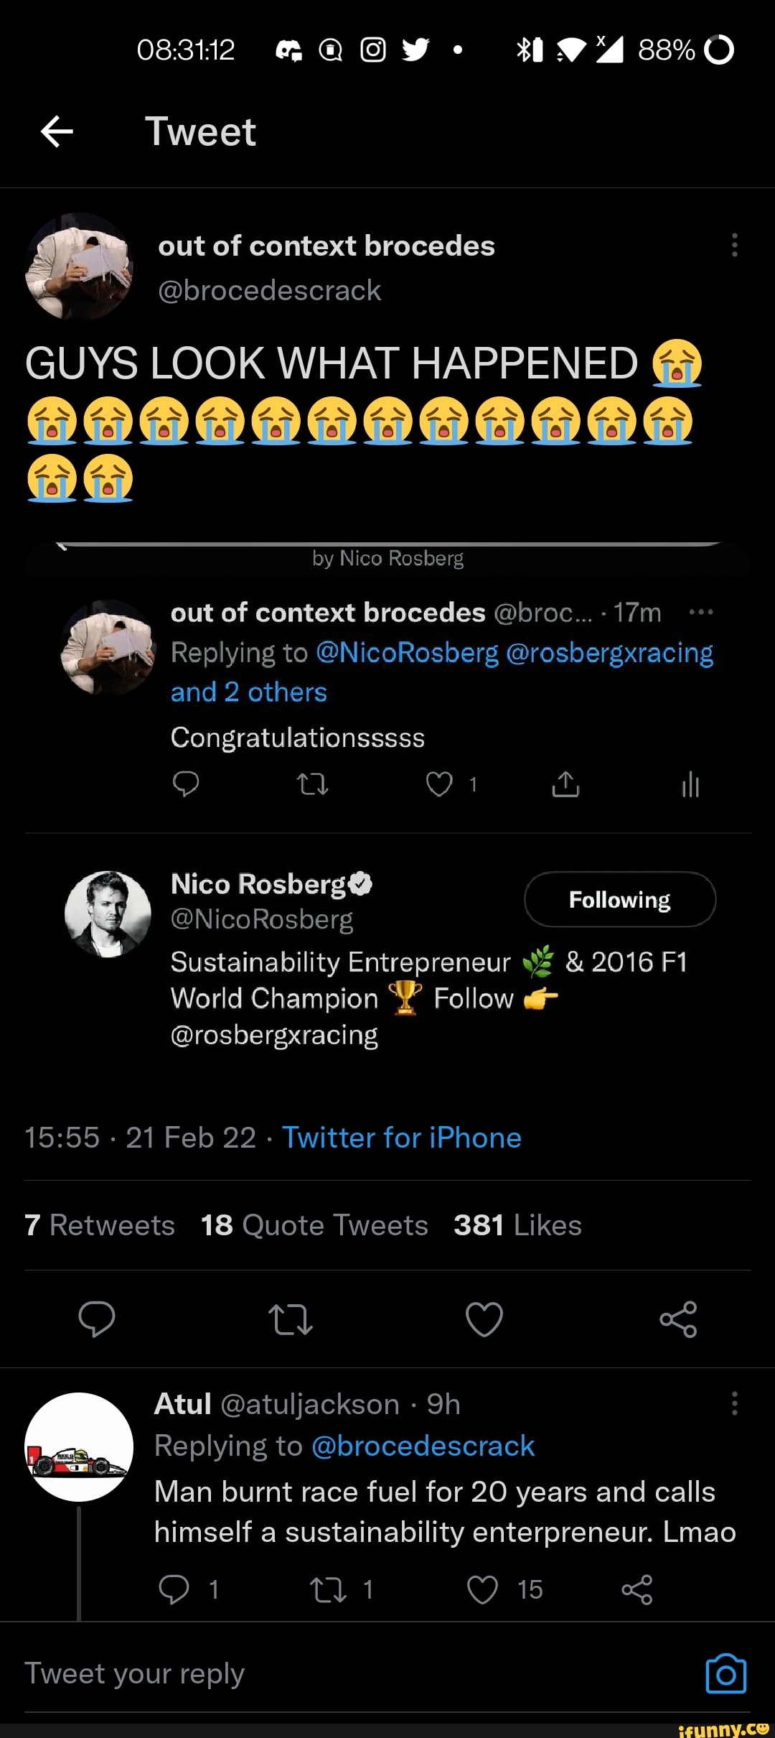The width and height of the screenshot is (775, 1738).
Task: Share Atul's reply
Action: coord(637,1589)
